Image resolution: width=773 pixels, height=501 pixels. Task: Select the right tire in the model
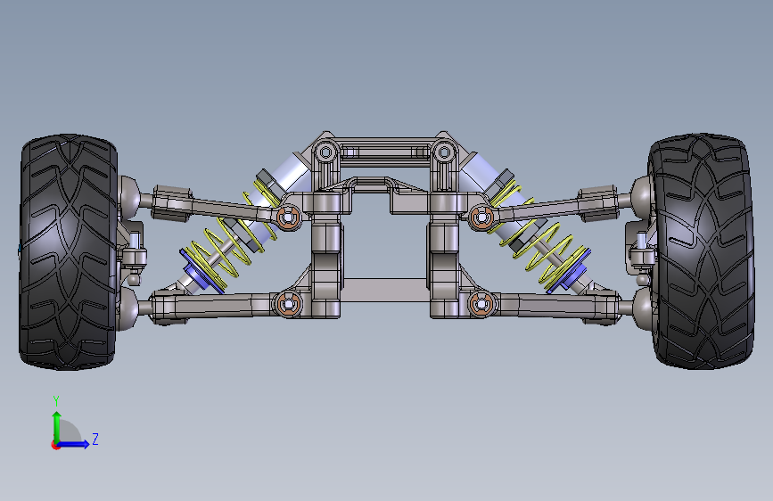[702, 250]
